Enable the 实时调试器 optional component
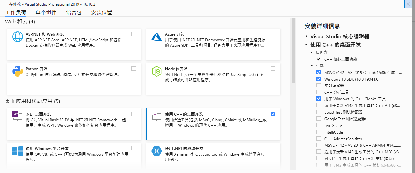The image size is (415, 173). tap(319, 86)
